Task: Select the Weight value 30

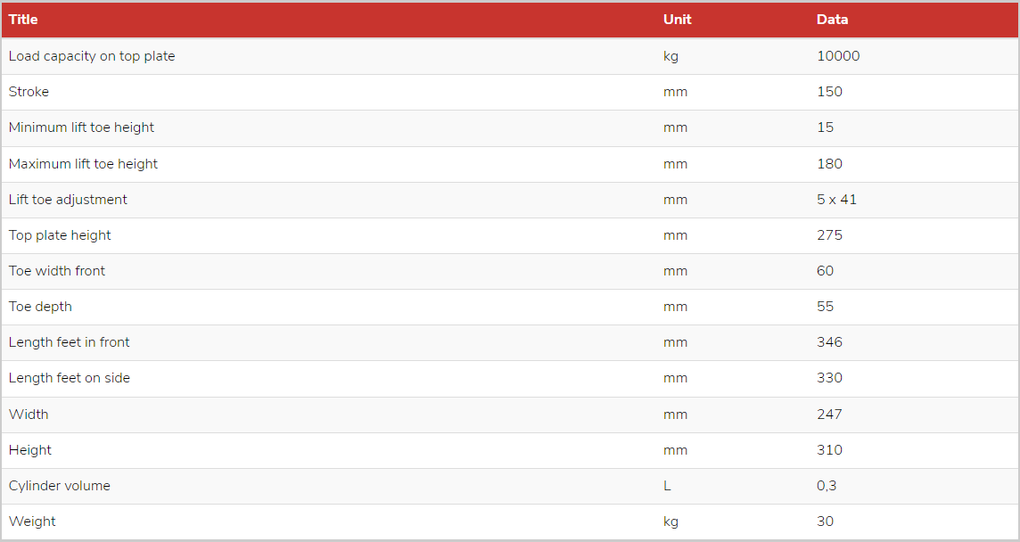Action: point(825,521)
